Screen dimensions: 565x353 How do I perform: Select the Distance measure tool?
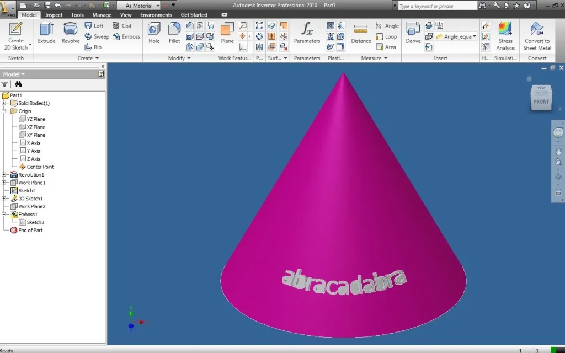[361, 33]
